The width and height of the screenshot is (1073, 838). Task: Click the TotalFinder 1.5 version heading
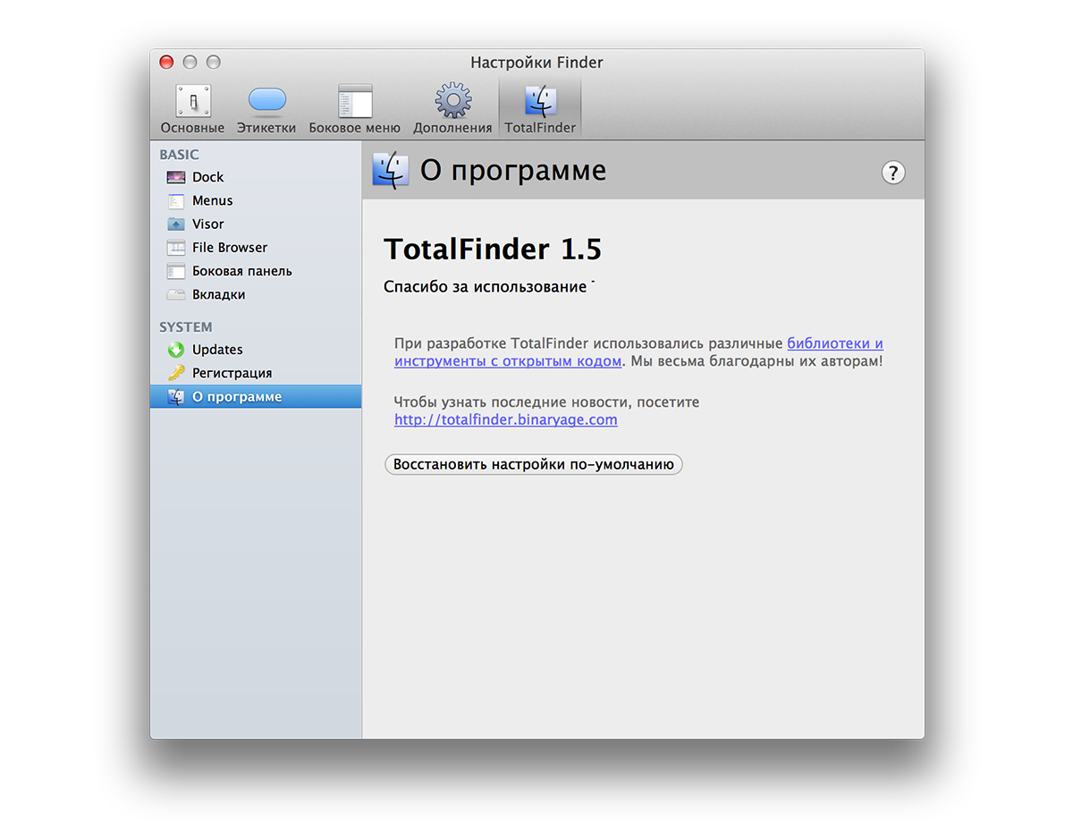493,250
